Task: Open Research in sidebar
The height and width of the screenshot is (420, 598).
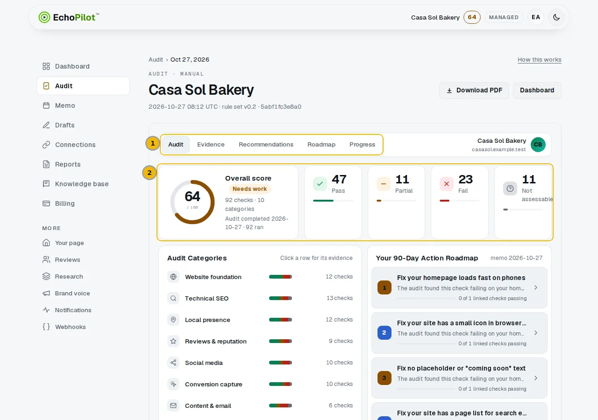Action: coord(83,276)
